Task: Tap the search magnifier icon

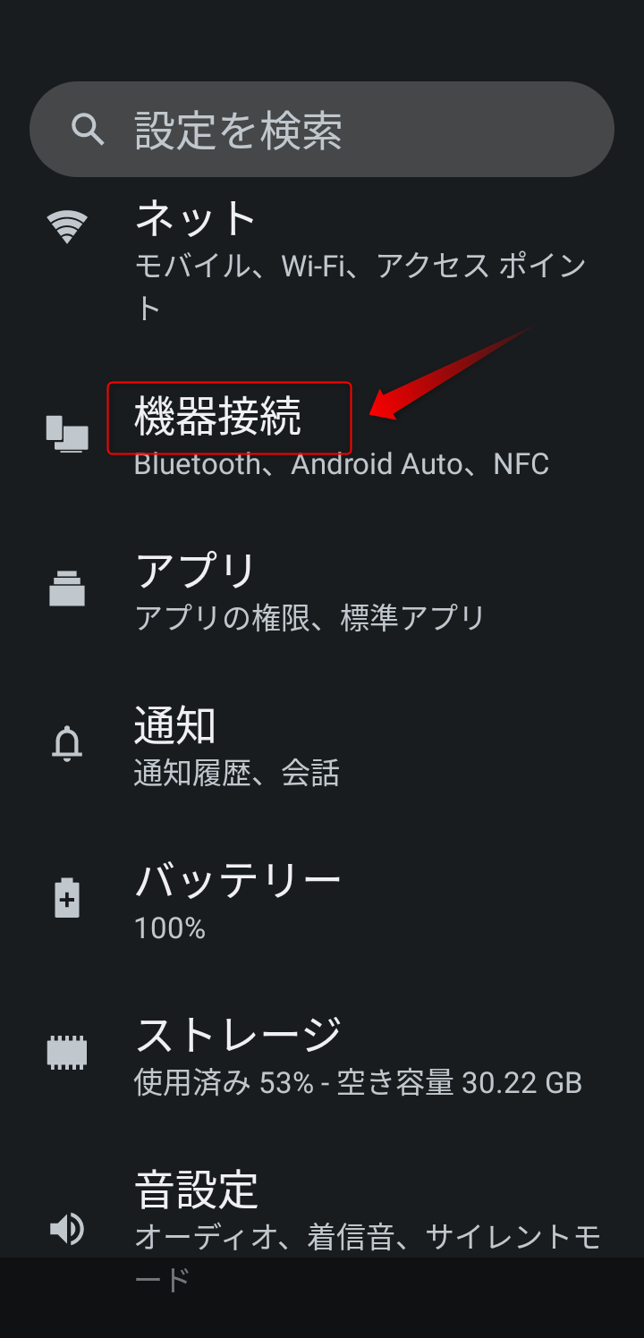Action: (x=88, y=129)
